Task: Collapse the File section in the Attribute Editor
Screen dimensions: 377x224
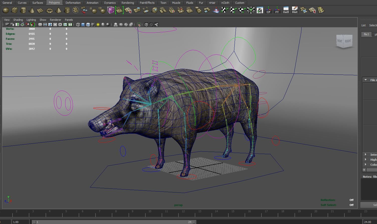Action: click(366, 80)
